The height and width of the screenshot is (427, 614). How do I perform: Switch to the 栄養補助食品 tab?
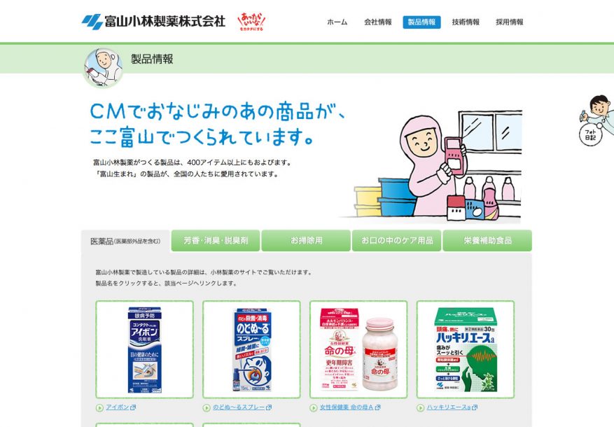(487, 240)
